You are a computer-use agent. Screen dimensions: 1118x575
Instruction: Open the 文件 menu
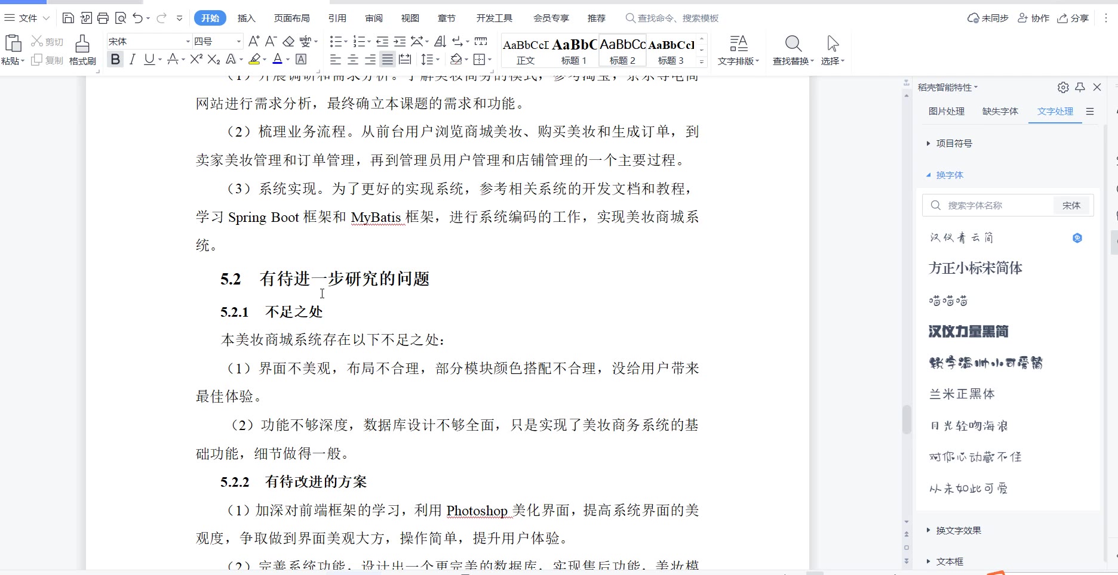(x=27, y=18)
